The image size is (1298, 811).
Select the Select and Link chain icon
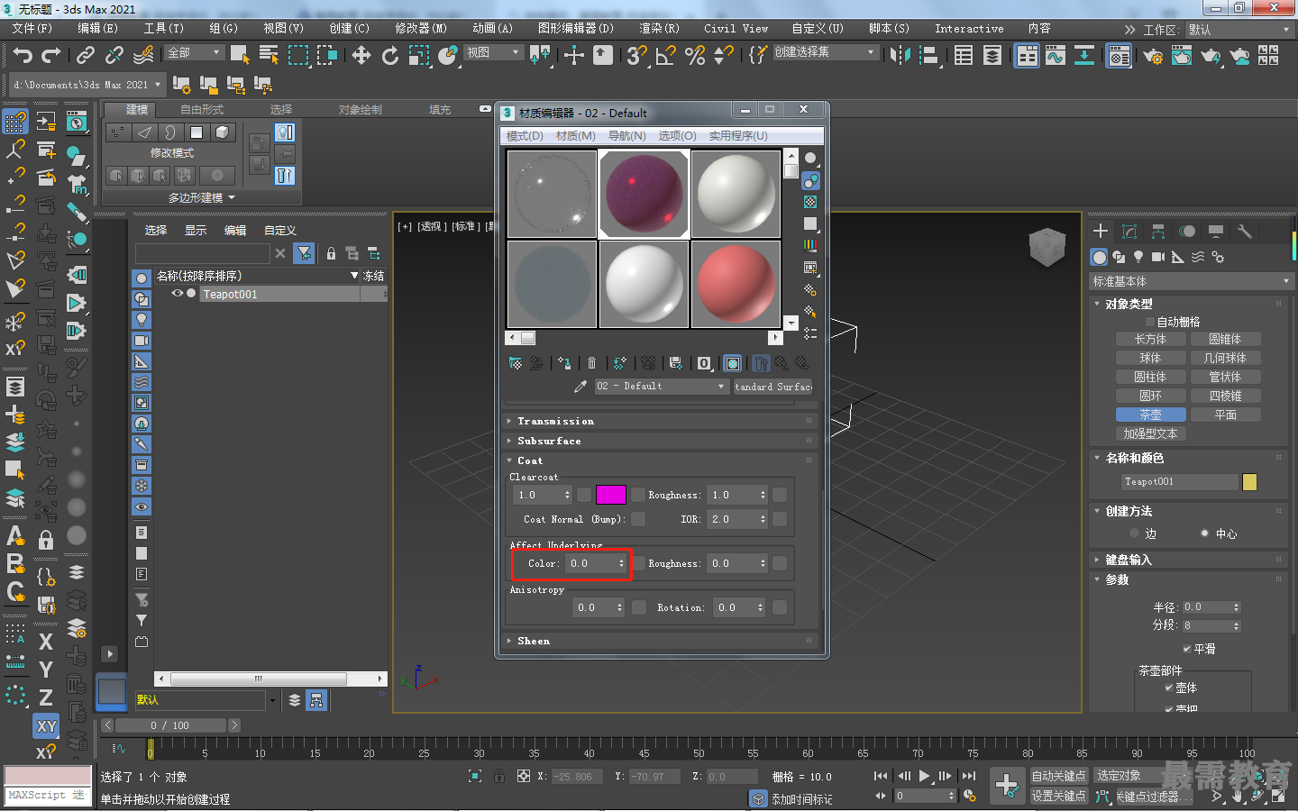pyautogui.click(x=85, y=55)
